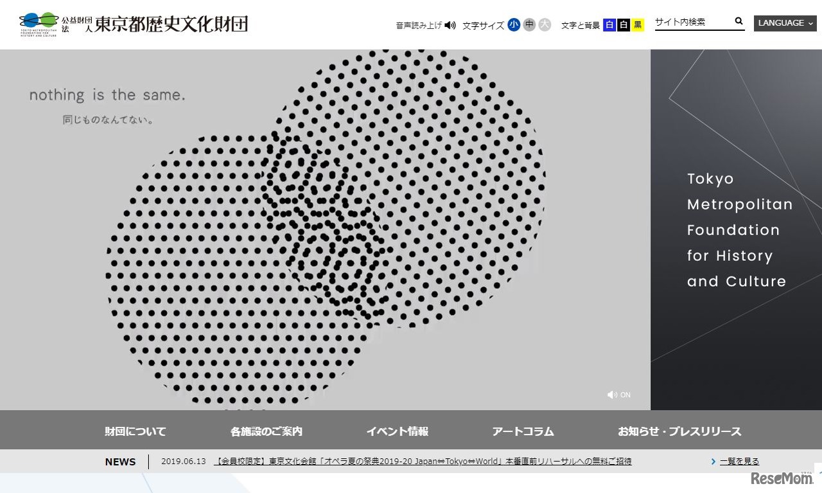
Task: Enable the white-on-black 白 display mode
Action: click(x=622, y=24)
